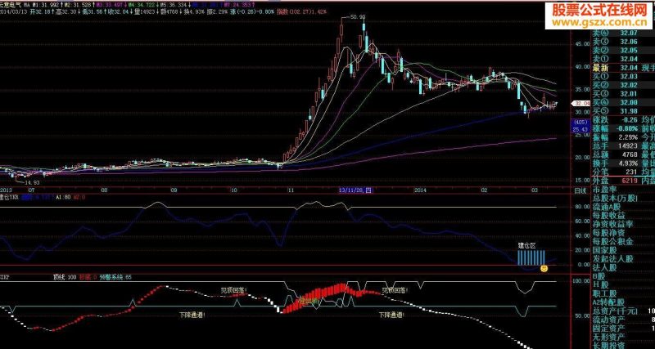
Task: Select the 买③ 32.01 bid row
Action: click(615, 94)
